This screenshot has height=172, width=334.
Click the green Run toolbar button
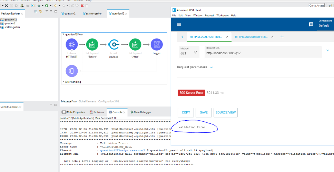[46, 6]
